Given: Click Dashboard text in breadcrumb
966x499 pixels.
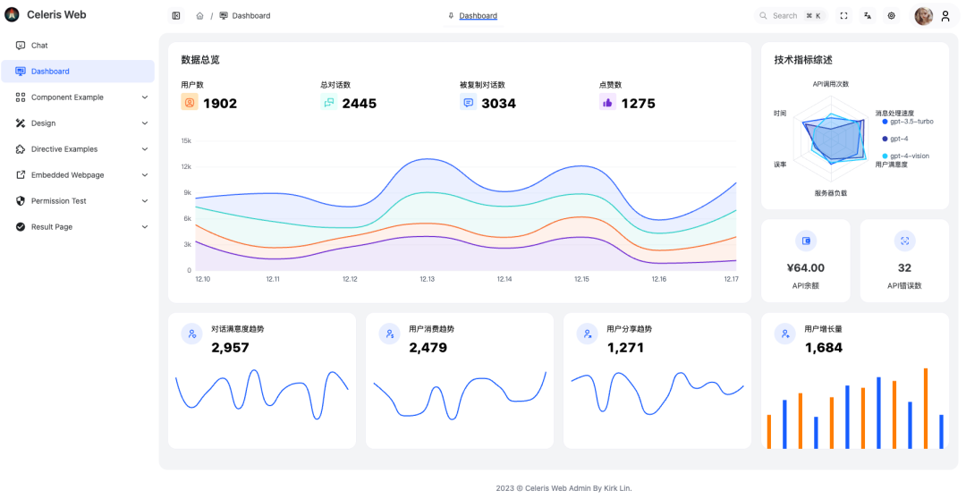Looking at the screenshot, I should [x=251, y=16].
